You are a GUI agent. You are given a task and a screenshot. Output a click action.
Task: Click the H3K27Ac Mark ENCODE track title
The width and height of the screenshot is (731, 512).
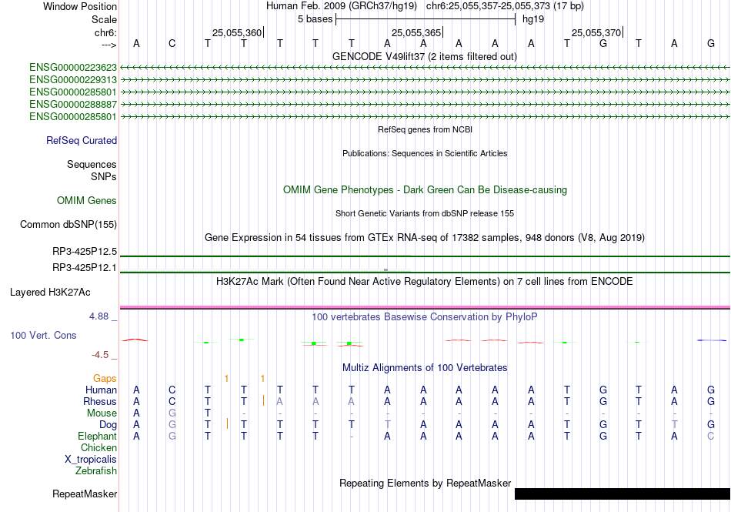pos(425,282)
